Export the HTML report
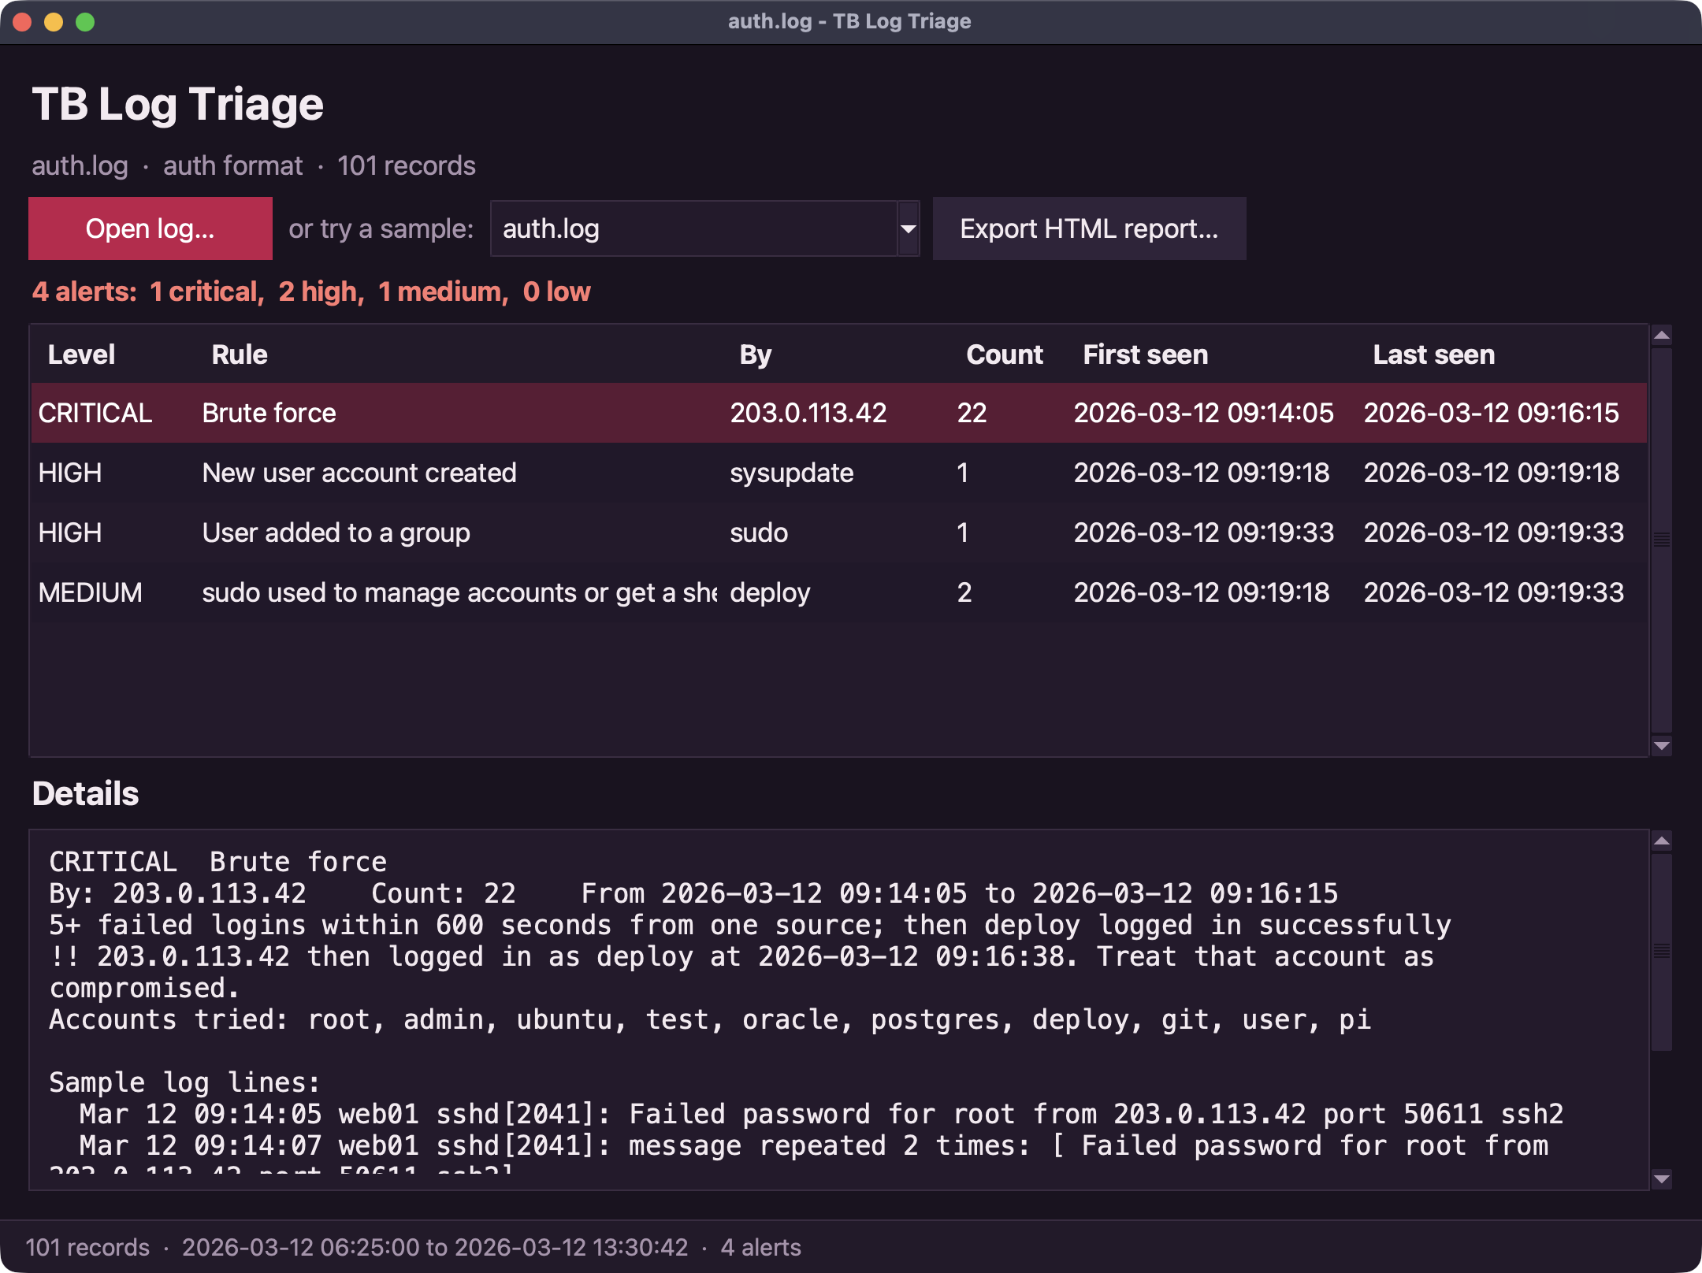Screen dimensions: 1702x1273 click(x=1089, y=228)
